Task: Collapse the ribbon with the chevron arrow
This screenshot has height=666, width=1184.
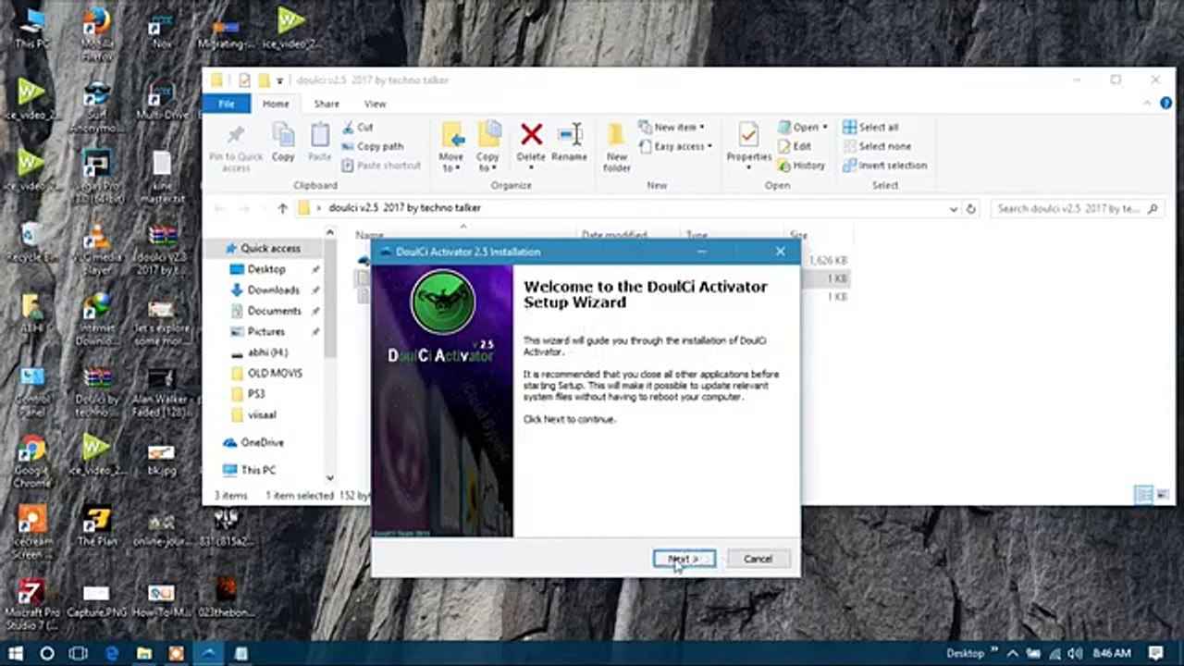Action: [x=1149, y=104]
